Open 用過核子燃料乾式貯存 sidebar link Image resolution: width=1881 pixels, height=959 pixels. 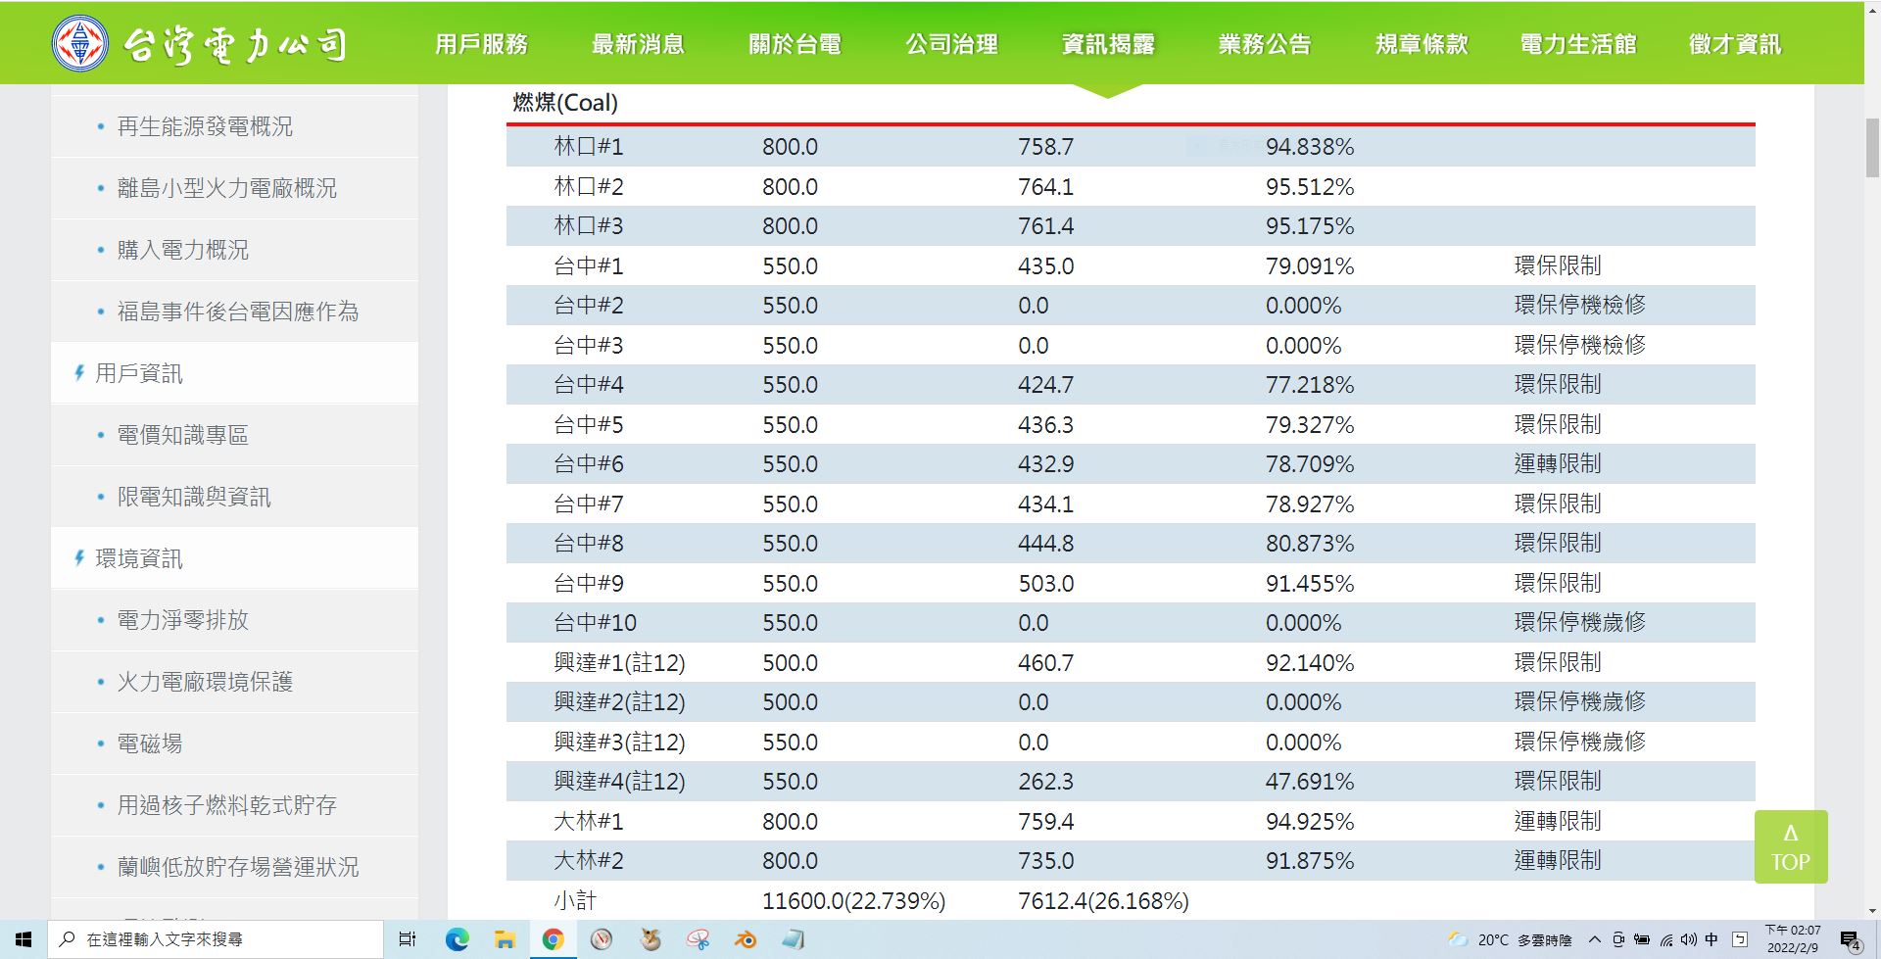tap(226, 805)
